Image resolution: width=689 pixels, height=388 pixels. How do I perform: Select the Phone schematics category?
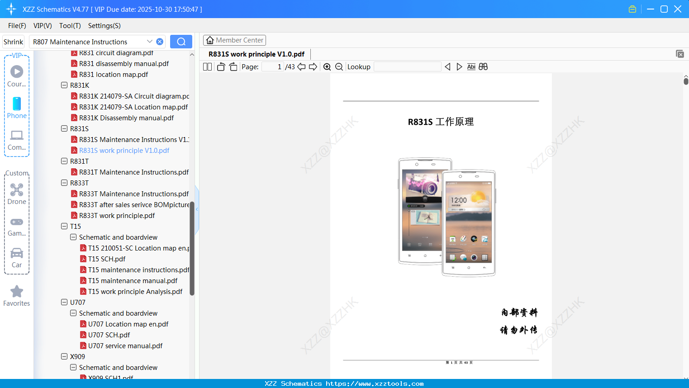click(x=16, y=108)
